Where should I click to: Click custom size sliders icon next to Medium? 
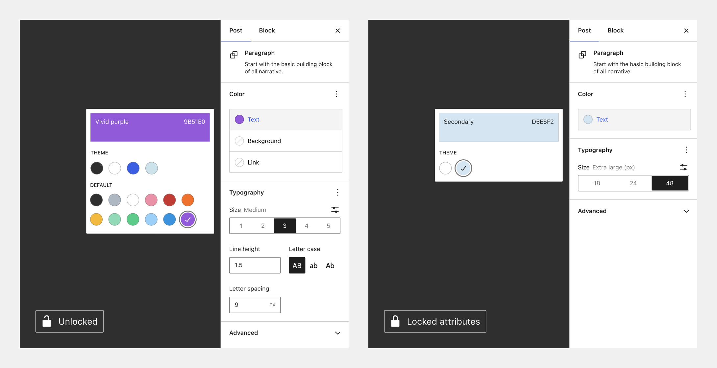335,210
